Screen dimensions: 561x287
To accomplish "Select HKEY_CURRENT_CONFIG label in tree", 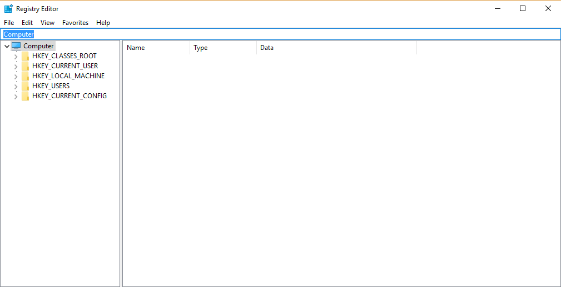I will click(69, 96).
